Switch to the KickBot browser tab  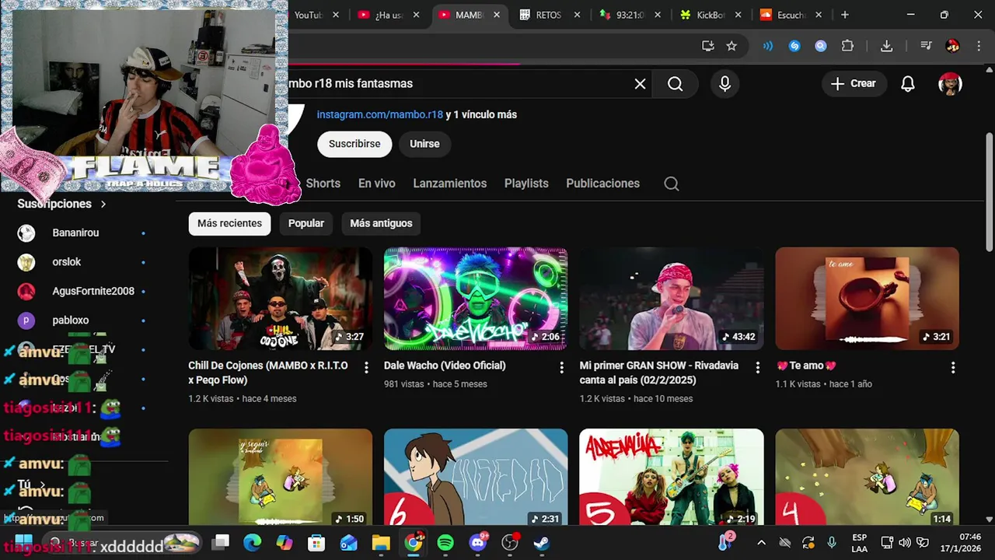710,15
